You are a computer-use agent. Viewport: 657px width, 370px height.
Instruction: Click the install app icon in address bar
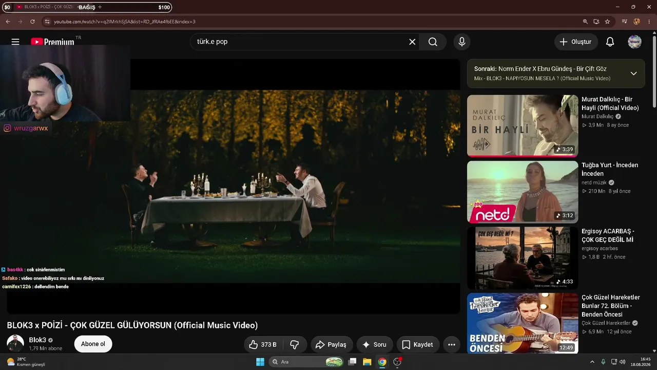[x=596, y=22]
